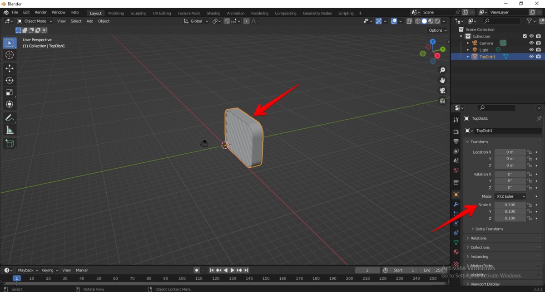Screen dimensions: 545x292
Task: Activate the Annotate tool
Action: click(x=10, y=118)
